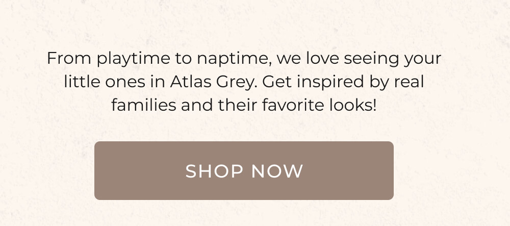Click the phrase 'Get inspired by real'

[x=343, y=82]
